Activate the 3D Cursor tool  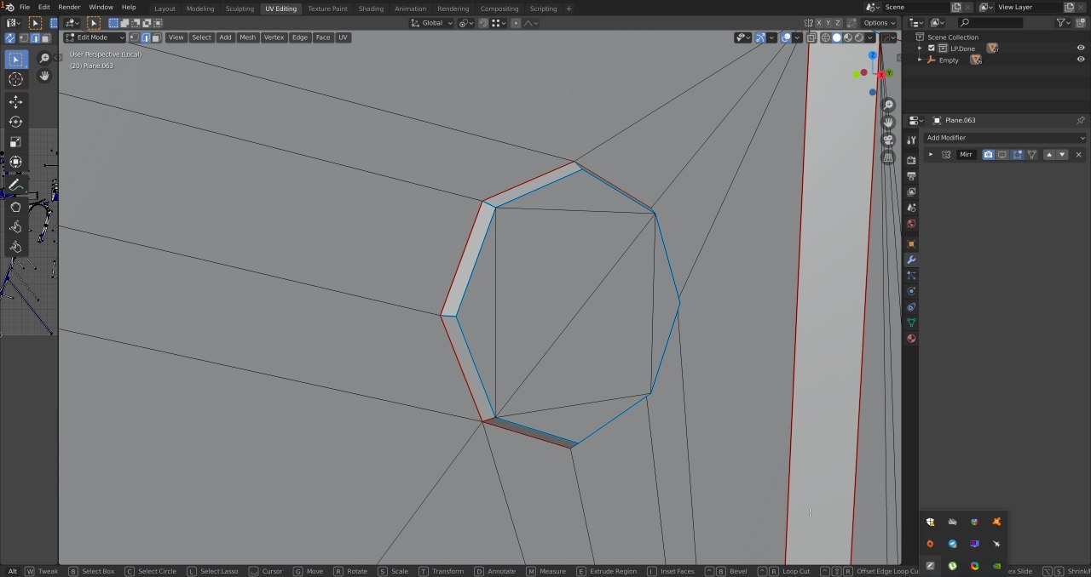point(15,79)
